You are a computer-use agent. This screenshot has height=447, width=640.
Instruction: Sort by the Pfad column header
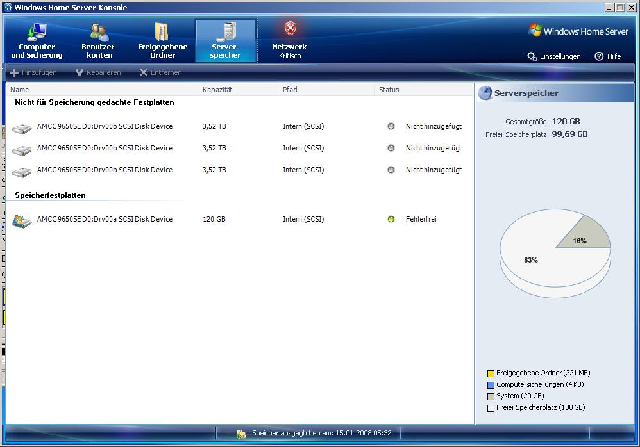[x=326, y=90]
